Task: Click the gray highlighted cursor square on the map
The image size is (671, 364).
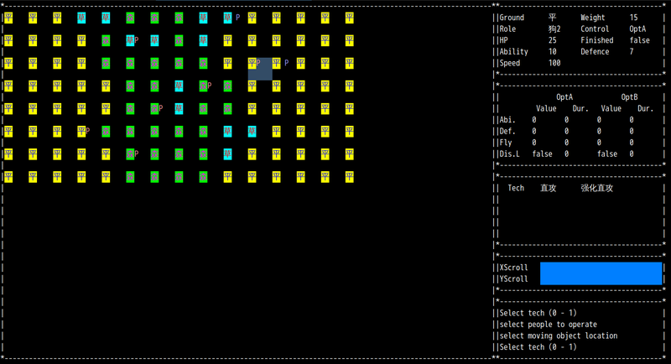Action: click(260, 70)
